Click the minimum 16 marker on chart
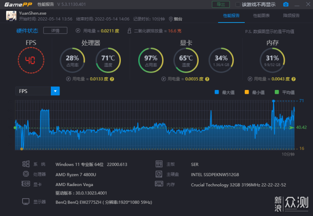The height and width of the screenshot is (216, 313). [22, 149]
